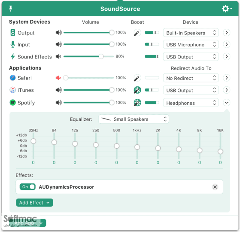The height and width of the screenshot is (232, 240).
Task: Expand the iTunes row details arrow
Action: point(227,90)
